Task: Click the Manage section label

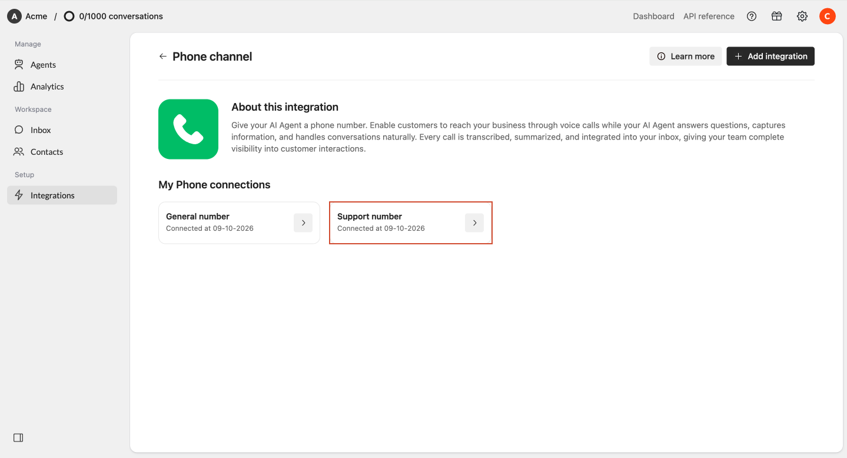Action: pos(28,44)
